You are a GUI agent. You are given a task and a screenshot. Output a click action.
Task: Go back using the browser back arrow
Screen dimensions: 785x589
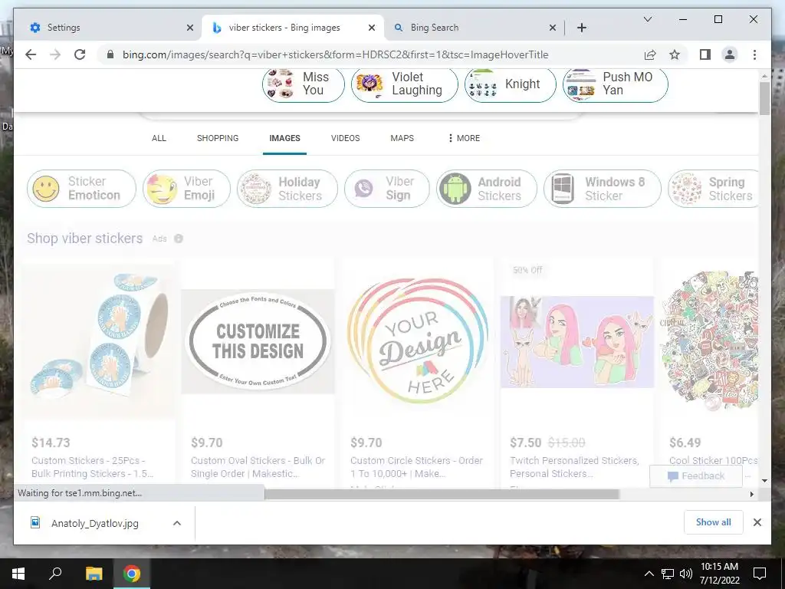tap(31, 54)
